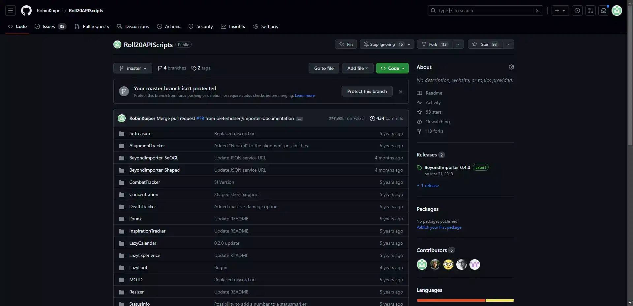Open the user profile avatar menu
The height and width of the screenshot is (306, 633).
pyautogui.click(x=617, y=11)
